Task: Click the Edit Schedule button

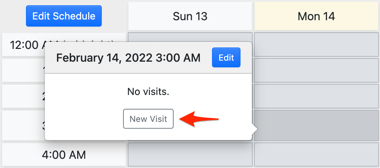Action: point(64,16)
